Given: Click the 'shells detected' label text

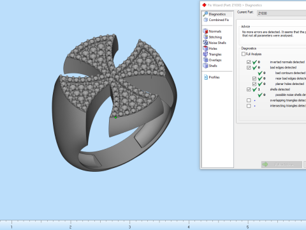Looking at the screenshot, I should pyautogui.click(x=280, y=89).
